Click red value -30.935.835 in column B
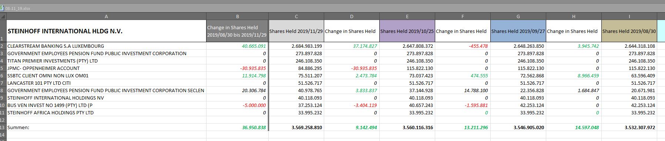The width and height of the screenshot is (665, 141). click(x=253, y=68)
